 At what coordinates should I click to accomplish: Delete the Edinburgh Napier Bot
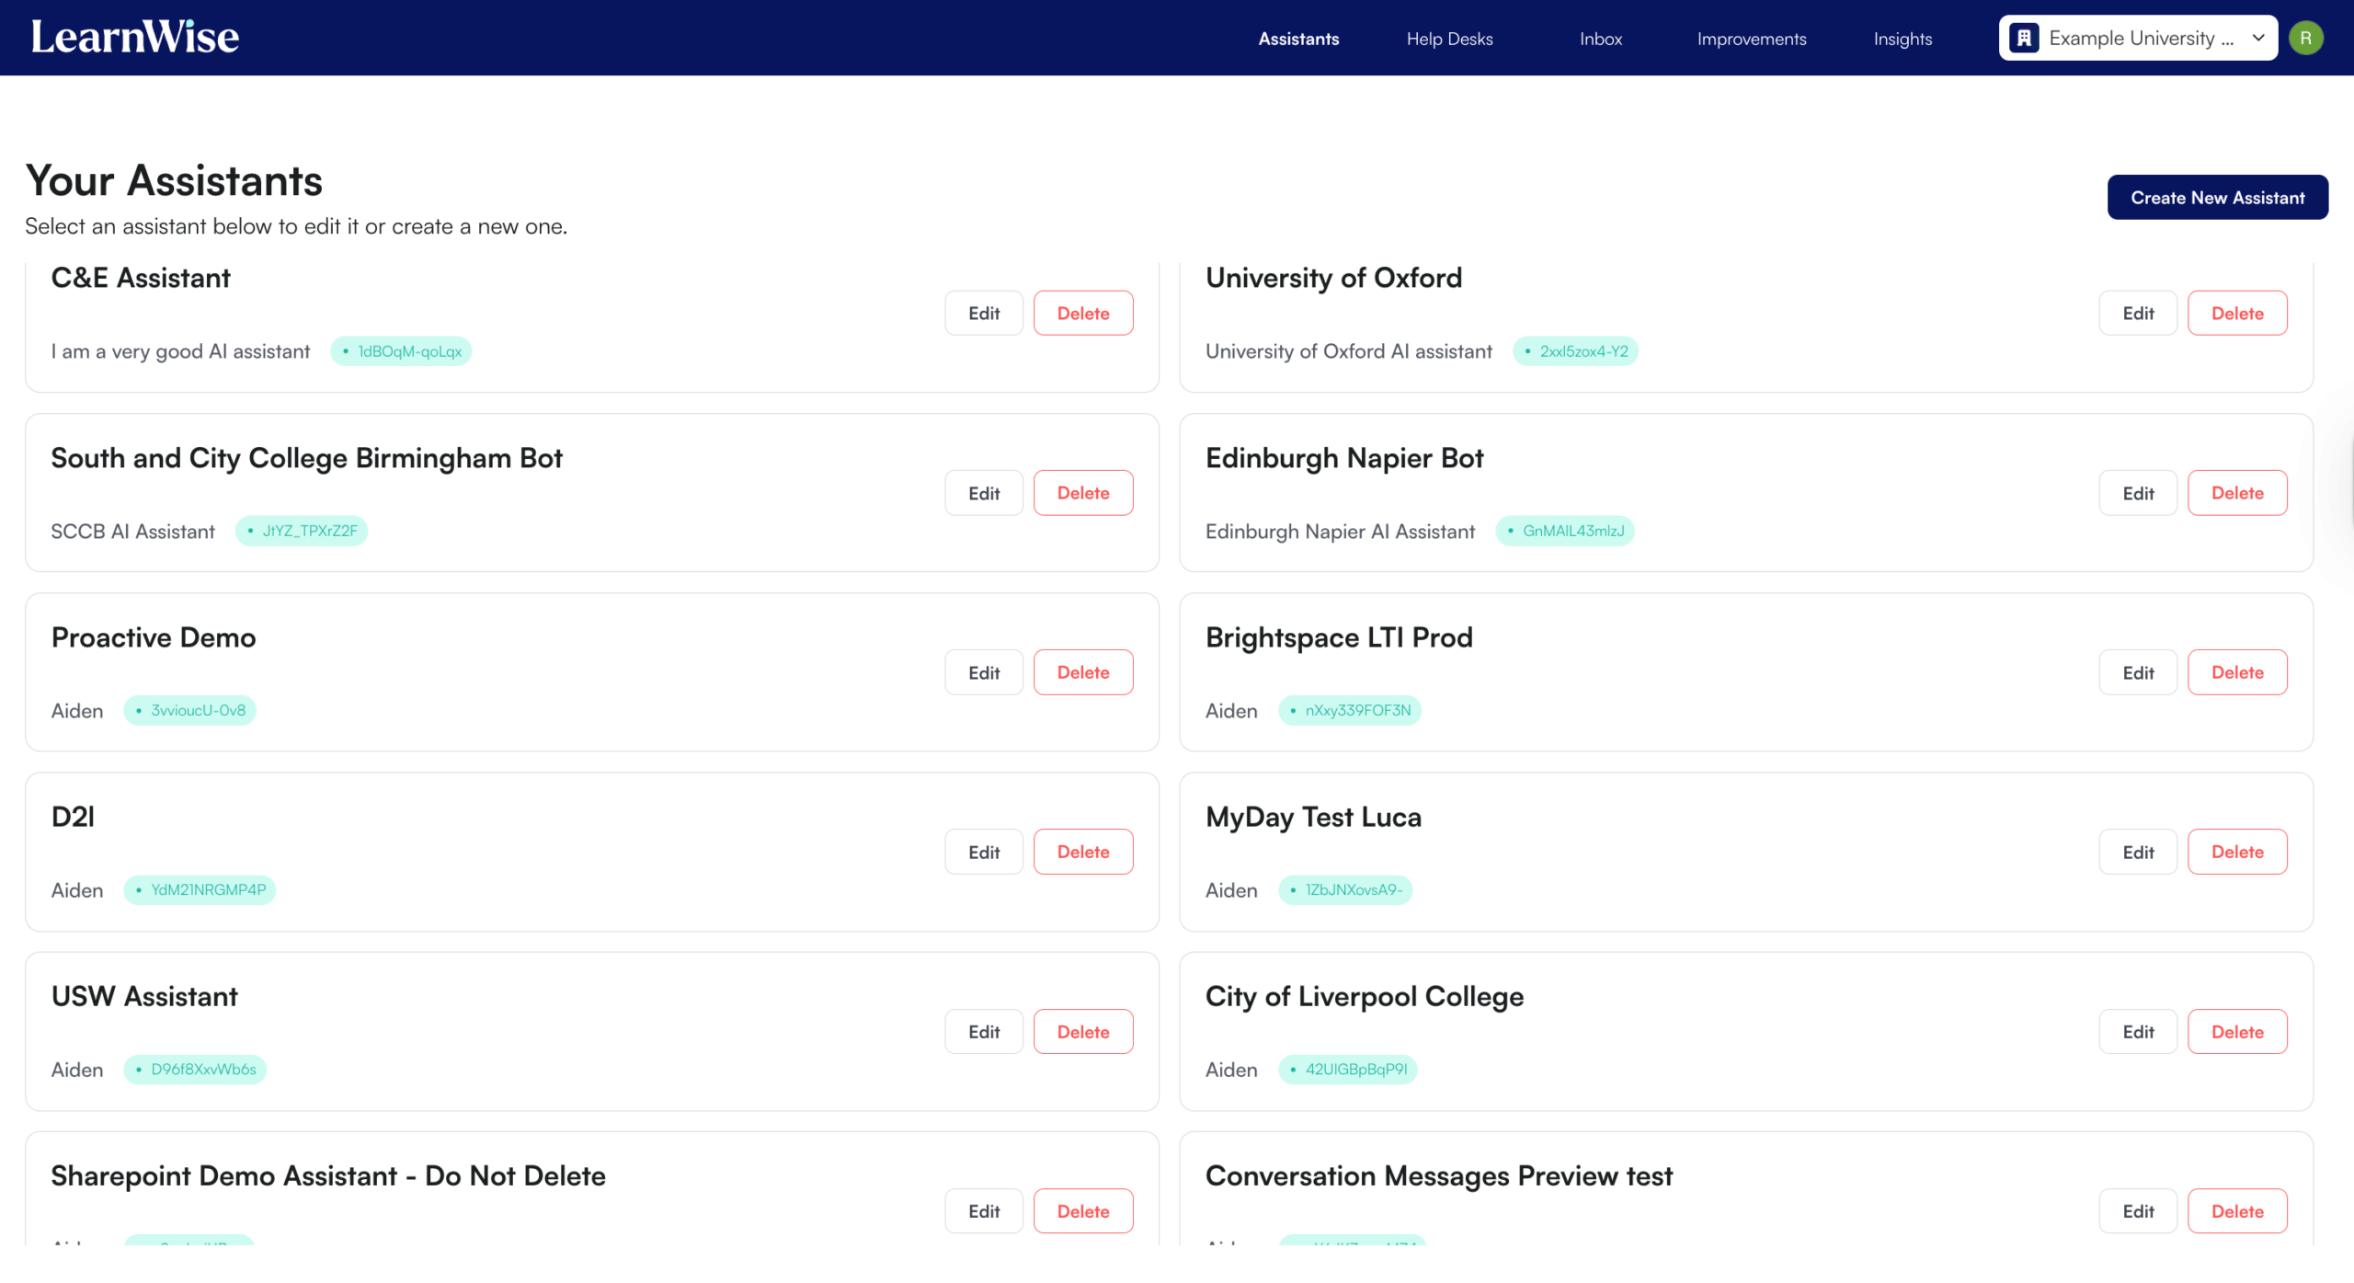(x=2237, y=492)
